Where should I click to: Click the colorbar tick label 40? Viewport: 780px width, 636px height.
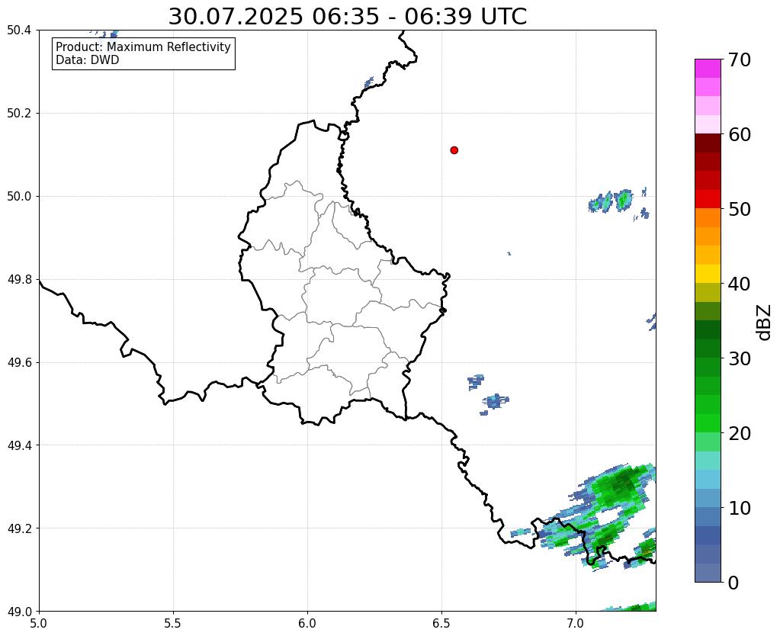coord(739,284)
